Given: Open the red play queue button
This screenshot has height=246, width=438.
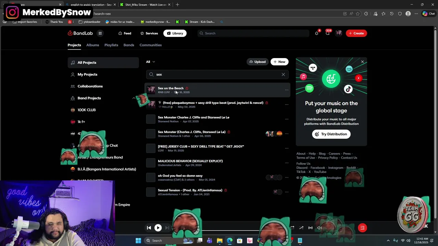Looking at the screenshot, I should (362, 228).
